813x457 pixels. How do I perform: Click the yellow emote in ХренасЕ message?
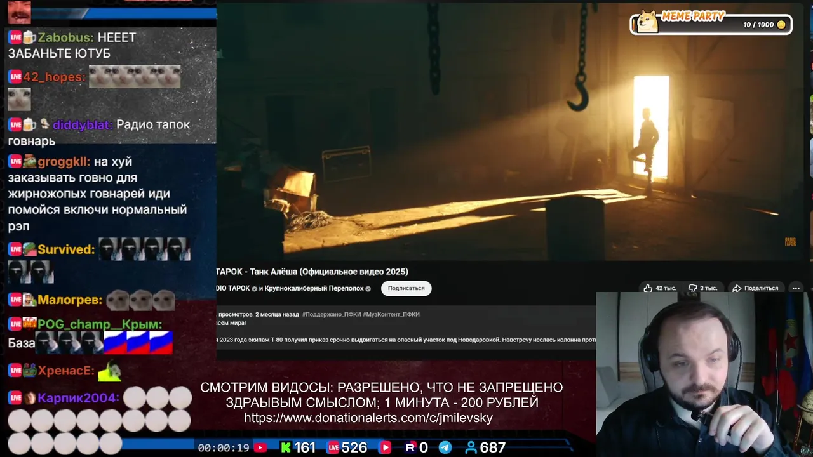tap(110, 370)
